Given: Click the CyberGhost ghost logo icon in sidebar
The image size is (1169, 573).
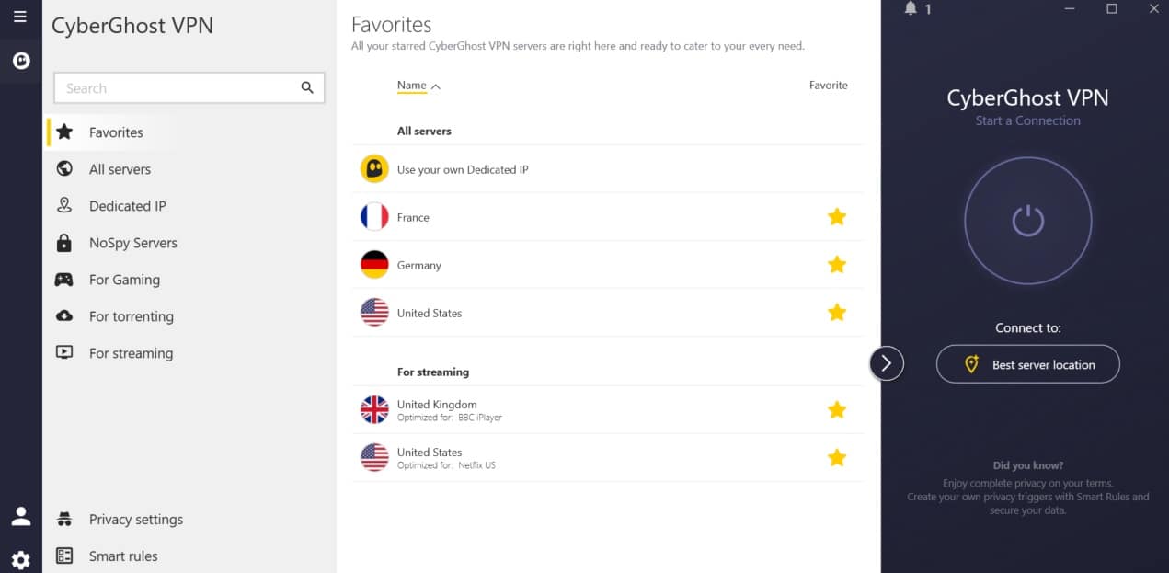Looking at the screenshot, I should [20, 61].
